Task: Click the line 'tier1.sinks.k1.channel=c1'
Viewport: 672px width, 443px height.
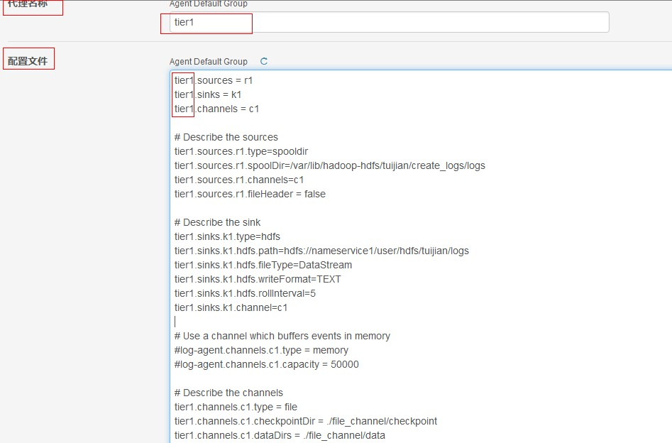Action: coord(231,307)
